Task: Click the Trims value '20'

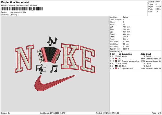Action: pyautogui.click(x=124, y=24)
